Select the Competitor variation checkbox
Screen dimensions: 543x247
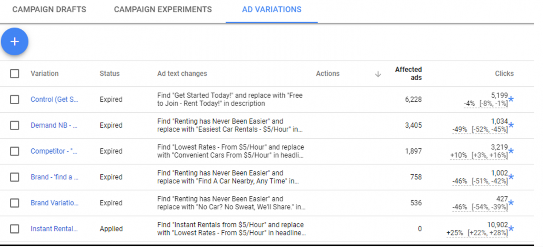click(15, 151)
